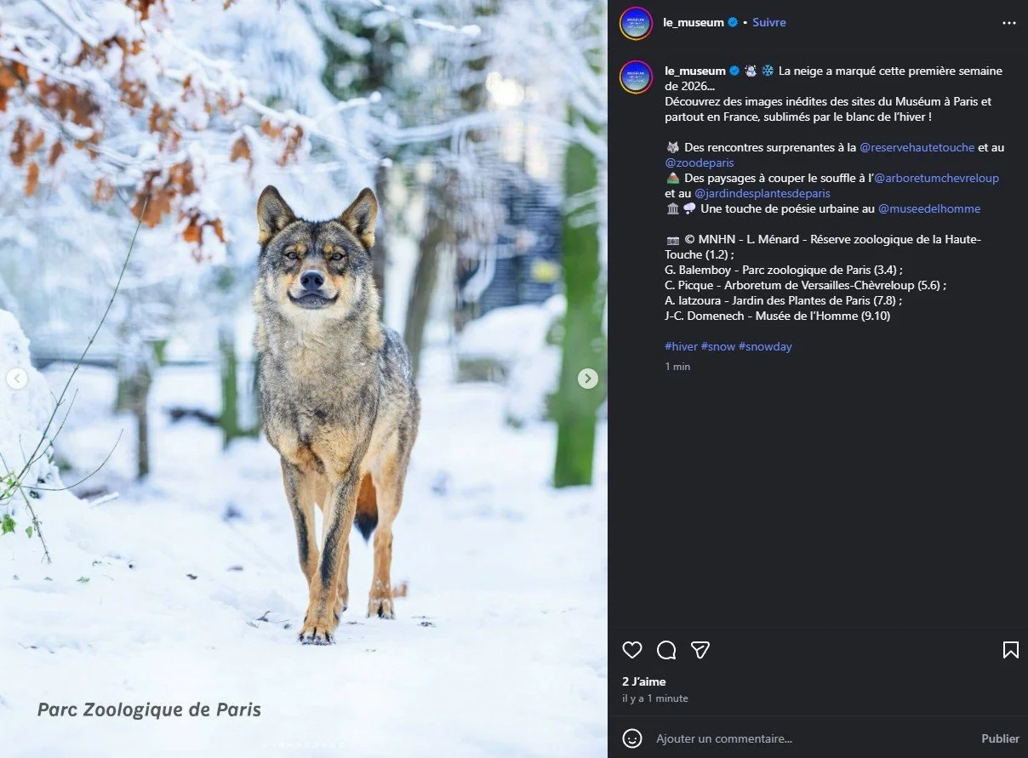Click the 'il y a 1 minute' timestamp

coord(655,698)
